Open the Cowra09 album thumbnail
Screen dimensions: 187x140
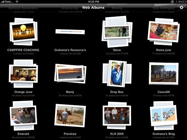[x=164, y=74]
